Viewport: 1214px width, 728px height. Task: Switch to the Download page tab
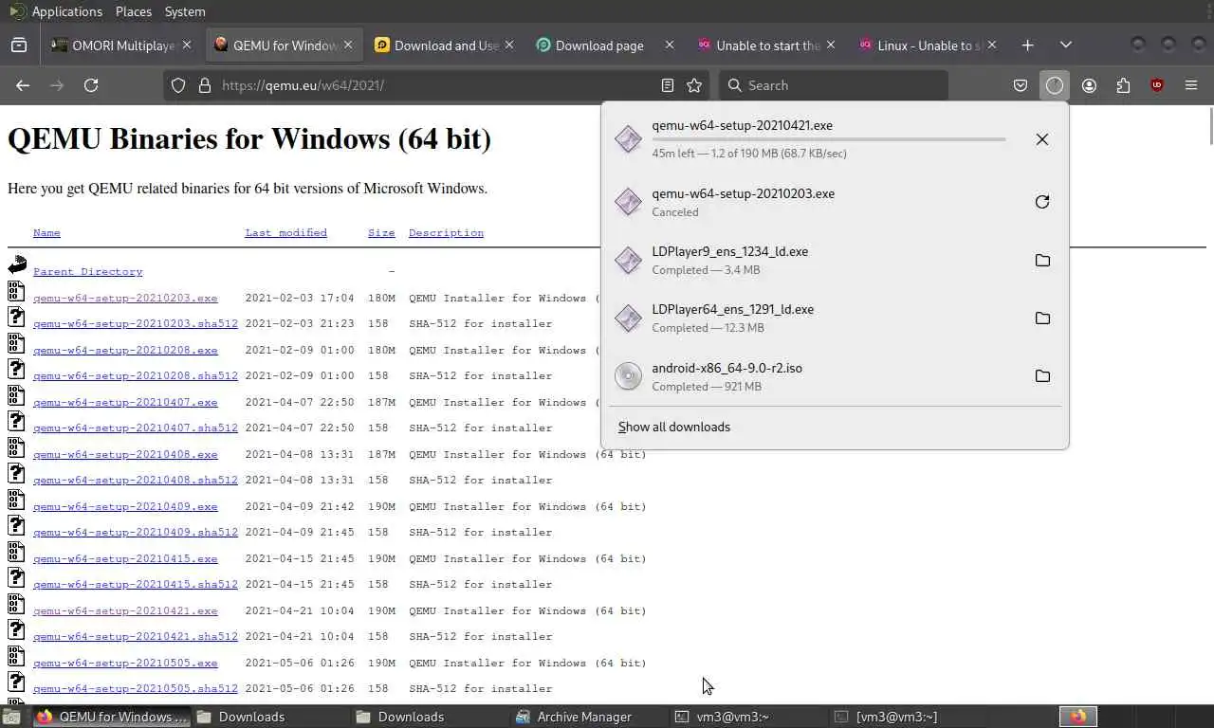pos(607,45)
